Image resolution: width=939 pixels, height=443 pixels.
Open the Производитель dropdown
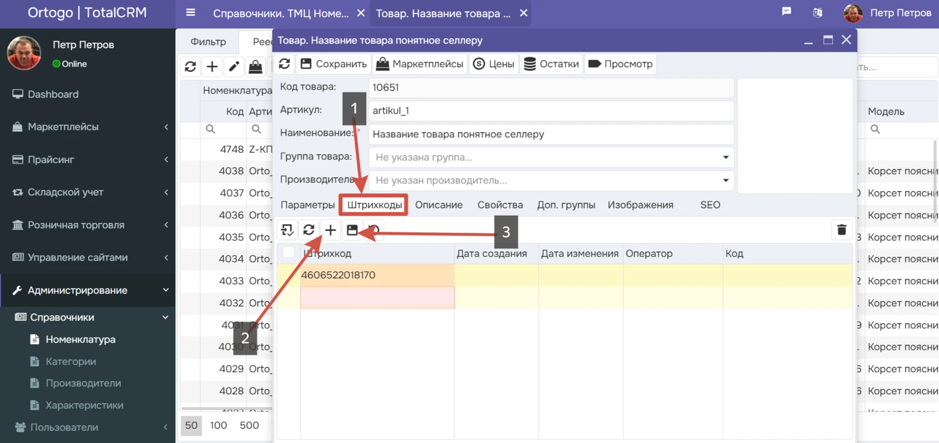pyautogui.click(x=551, y=181)
